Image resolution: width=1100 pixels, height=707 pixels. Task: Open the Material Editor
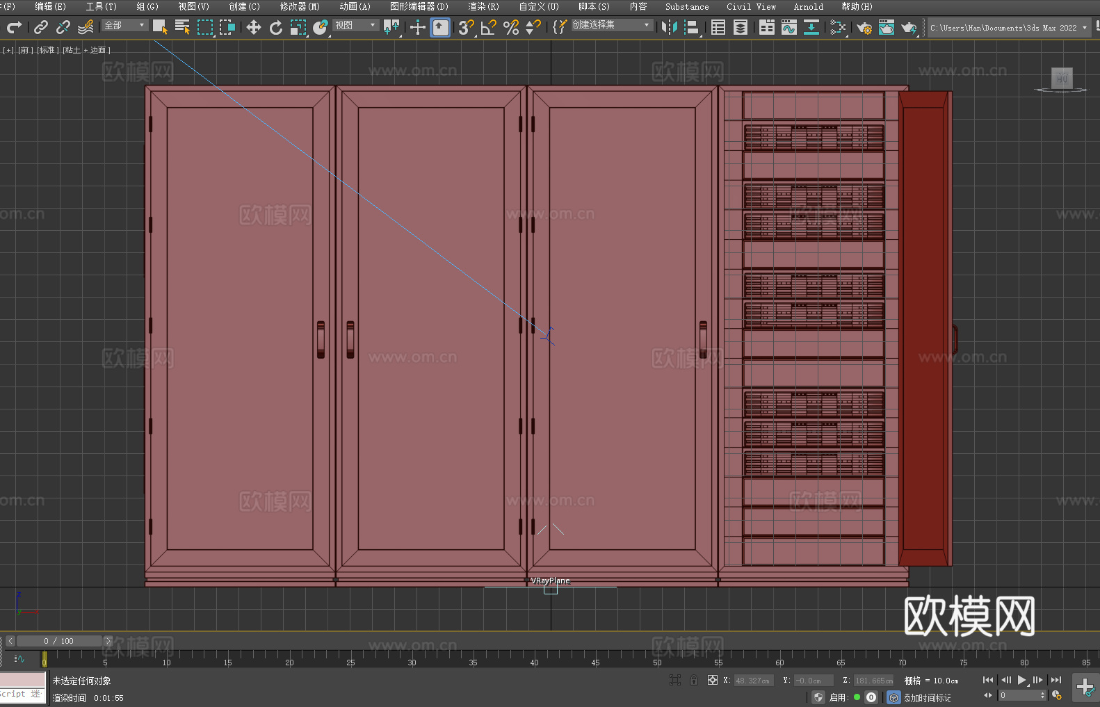838,27
